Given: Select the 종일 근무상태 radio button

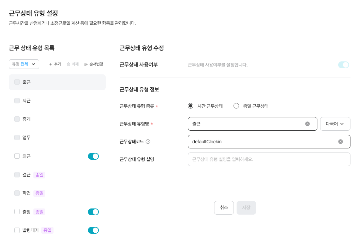Looking at the screenshot, I should (x=236, y=106).
